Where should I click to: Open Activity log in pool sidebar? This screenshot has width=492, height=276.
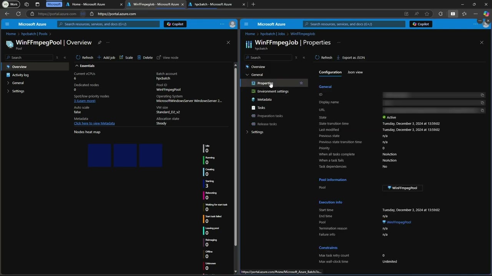click(x=20, y=75)
